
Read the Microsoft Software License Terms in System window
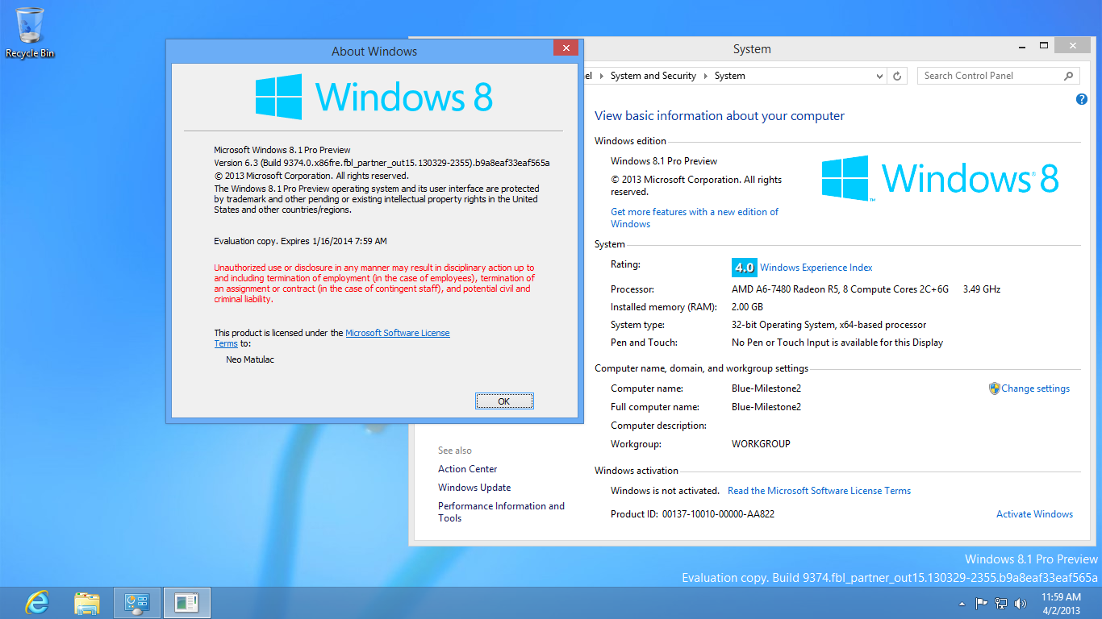819,491
